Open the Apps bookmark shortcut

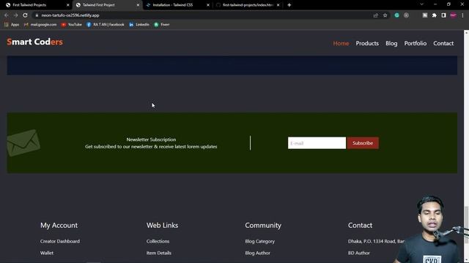click(x=12, y=24)
